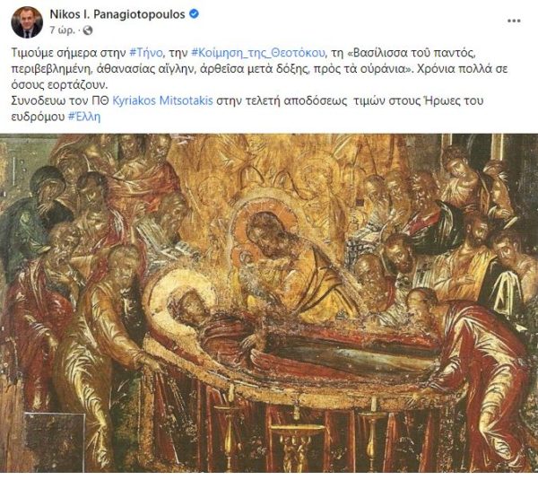Screen dimensions: 538x480
Task: Click the blue verified badge icon
Action: [195, 14]
